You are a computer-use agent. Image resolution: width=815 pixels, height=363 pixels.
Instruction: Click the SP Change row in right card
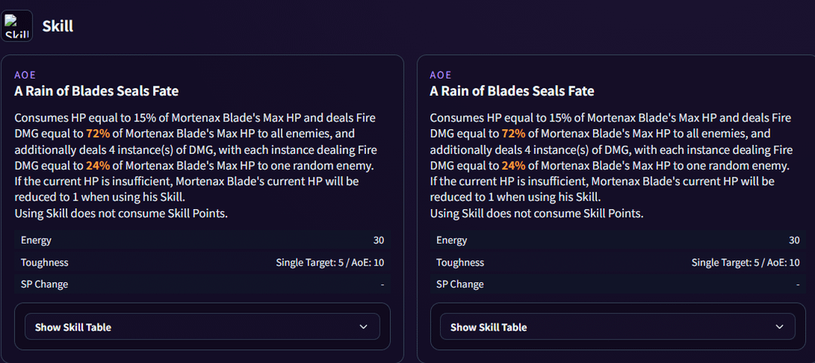point(617,285)
